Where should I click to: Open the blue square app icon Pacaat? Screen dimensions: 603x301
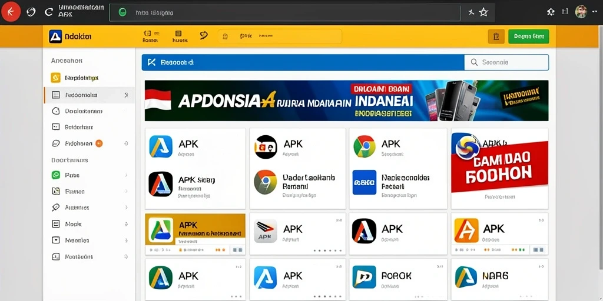coord(364,182)
